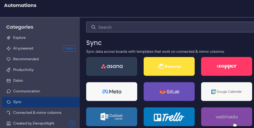Click the Categories heading in sidebar
Screen dimensions: 254x128
tap(20, 27)
